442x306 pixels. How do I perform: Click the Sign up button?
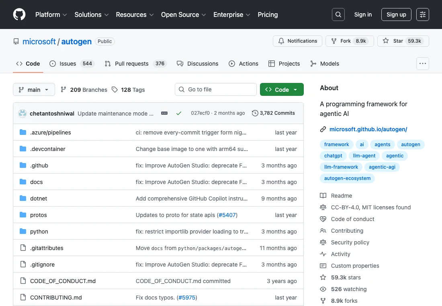pos(396,14)
